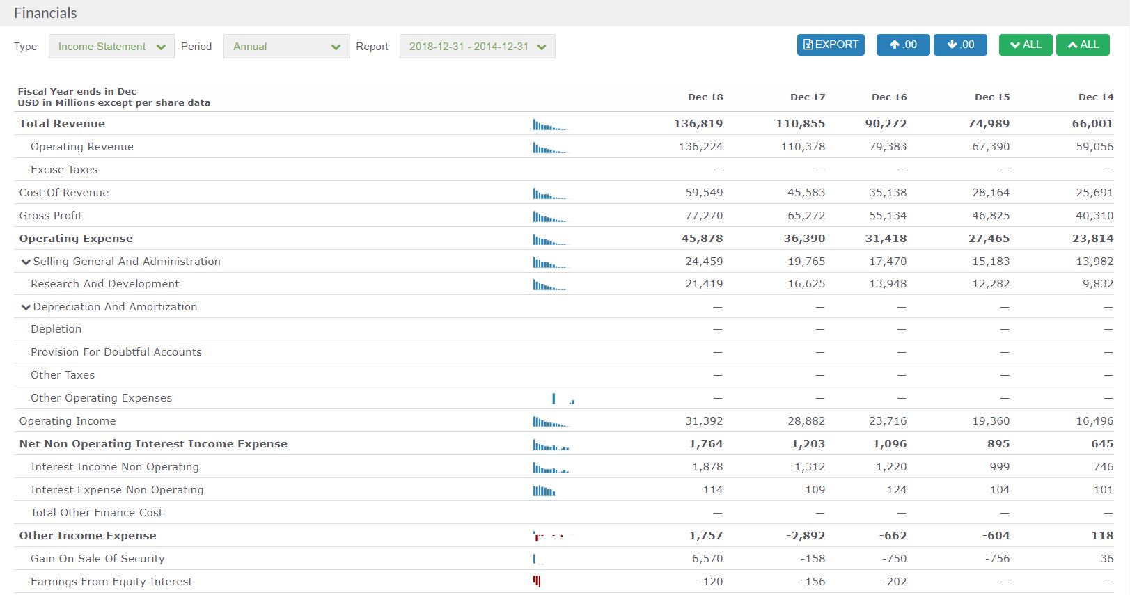Open the Operating Revenue sparkline chart

(551, 148)
